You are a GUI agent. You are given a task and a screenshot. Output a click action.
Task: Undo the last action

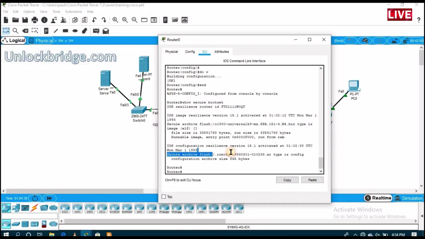pos(94,20)
